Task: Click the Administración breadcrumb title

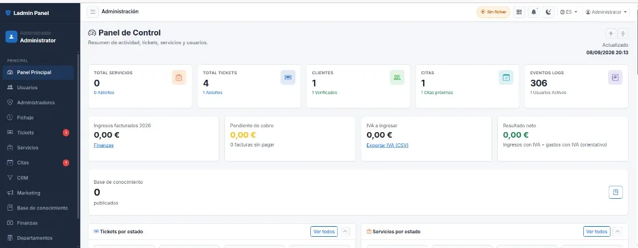Action: pos(120,11)
